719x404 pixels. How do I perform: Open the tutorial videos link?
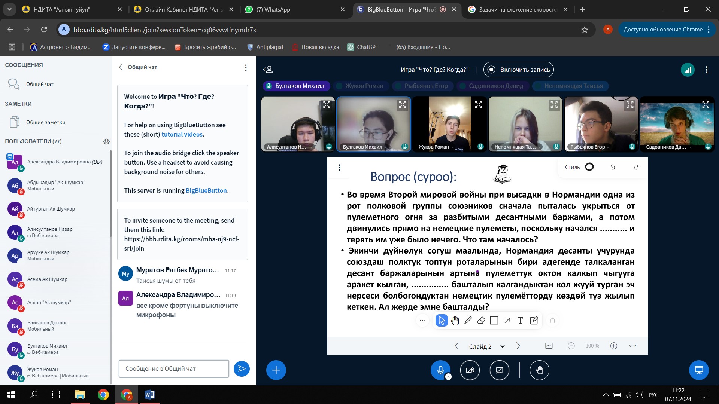coord(182,134)
